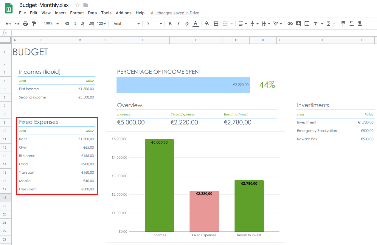Screen dimensions: 377x245
Task: Undo the last action
Action: [x=9, y=24]
